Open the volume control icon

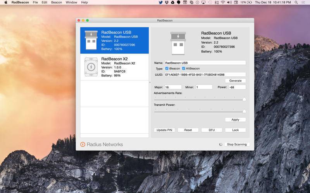tap(229, 2)
